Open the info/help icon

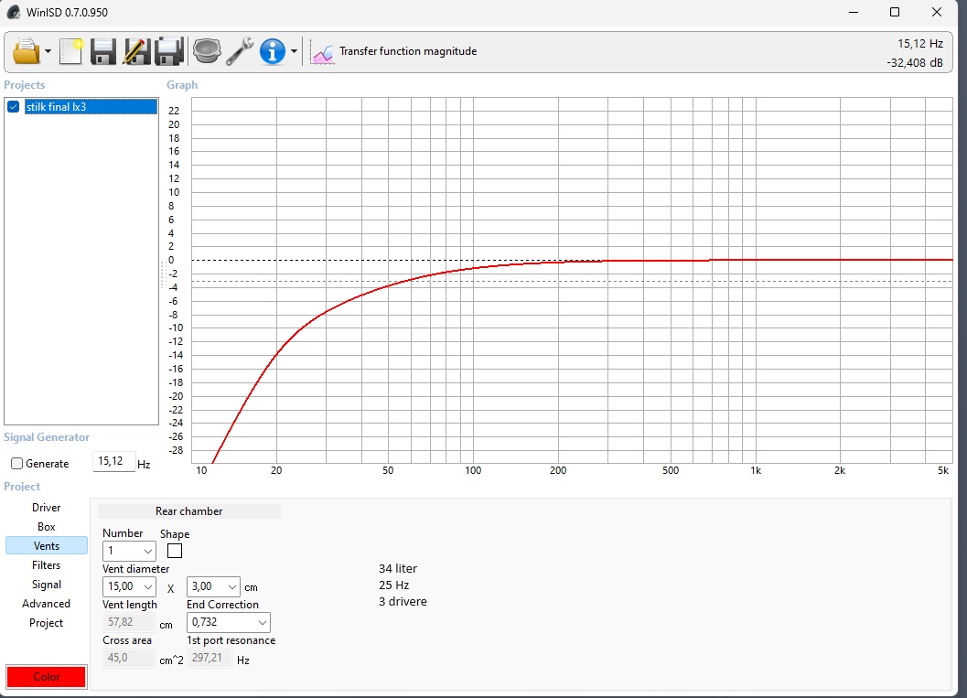pyautogui.click(x=273, y=52)
